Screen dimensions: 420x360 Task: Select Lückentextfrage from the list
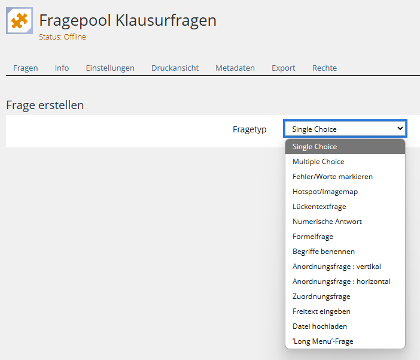(345, 207)
